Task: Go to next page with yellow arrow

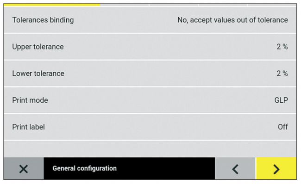Action: click(276, 169)
